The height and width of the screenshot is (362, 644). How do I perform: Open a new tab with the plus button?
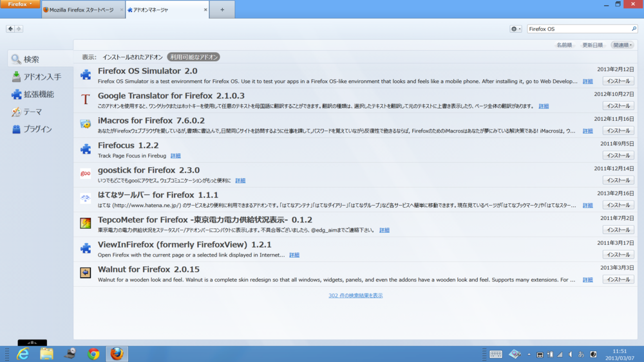[x=222, y=10]
